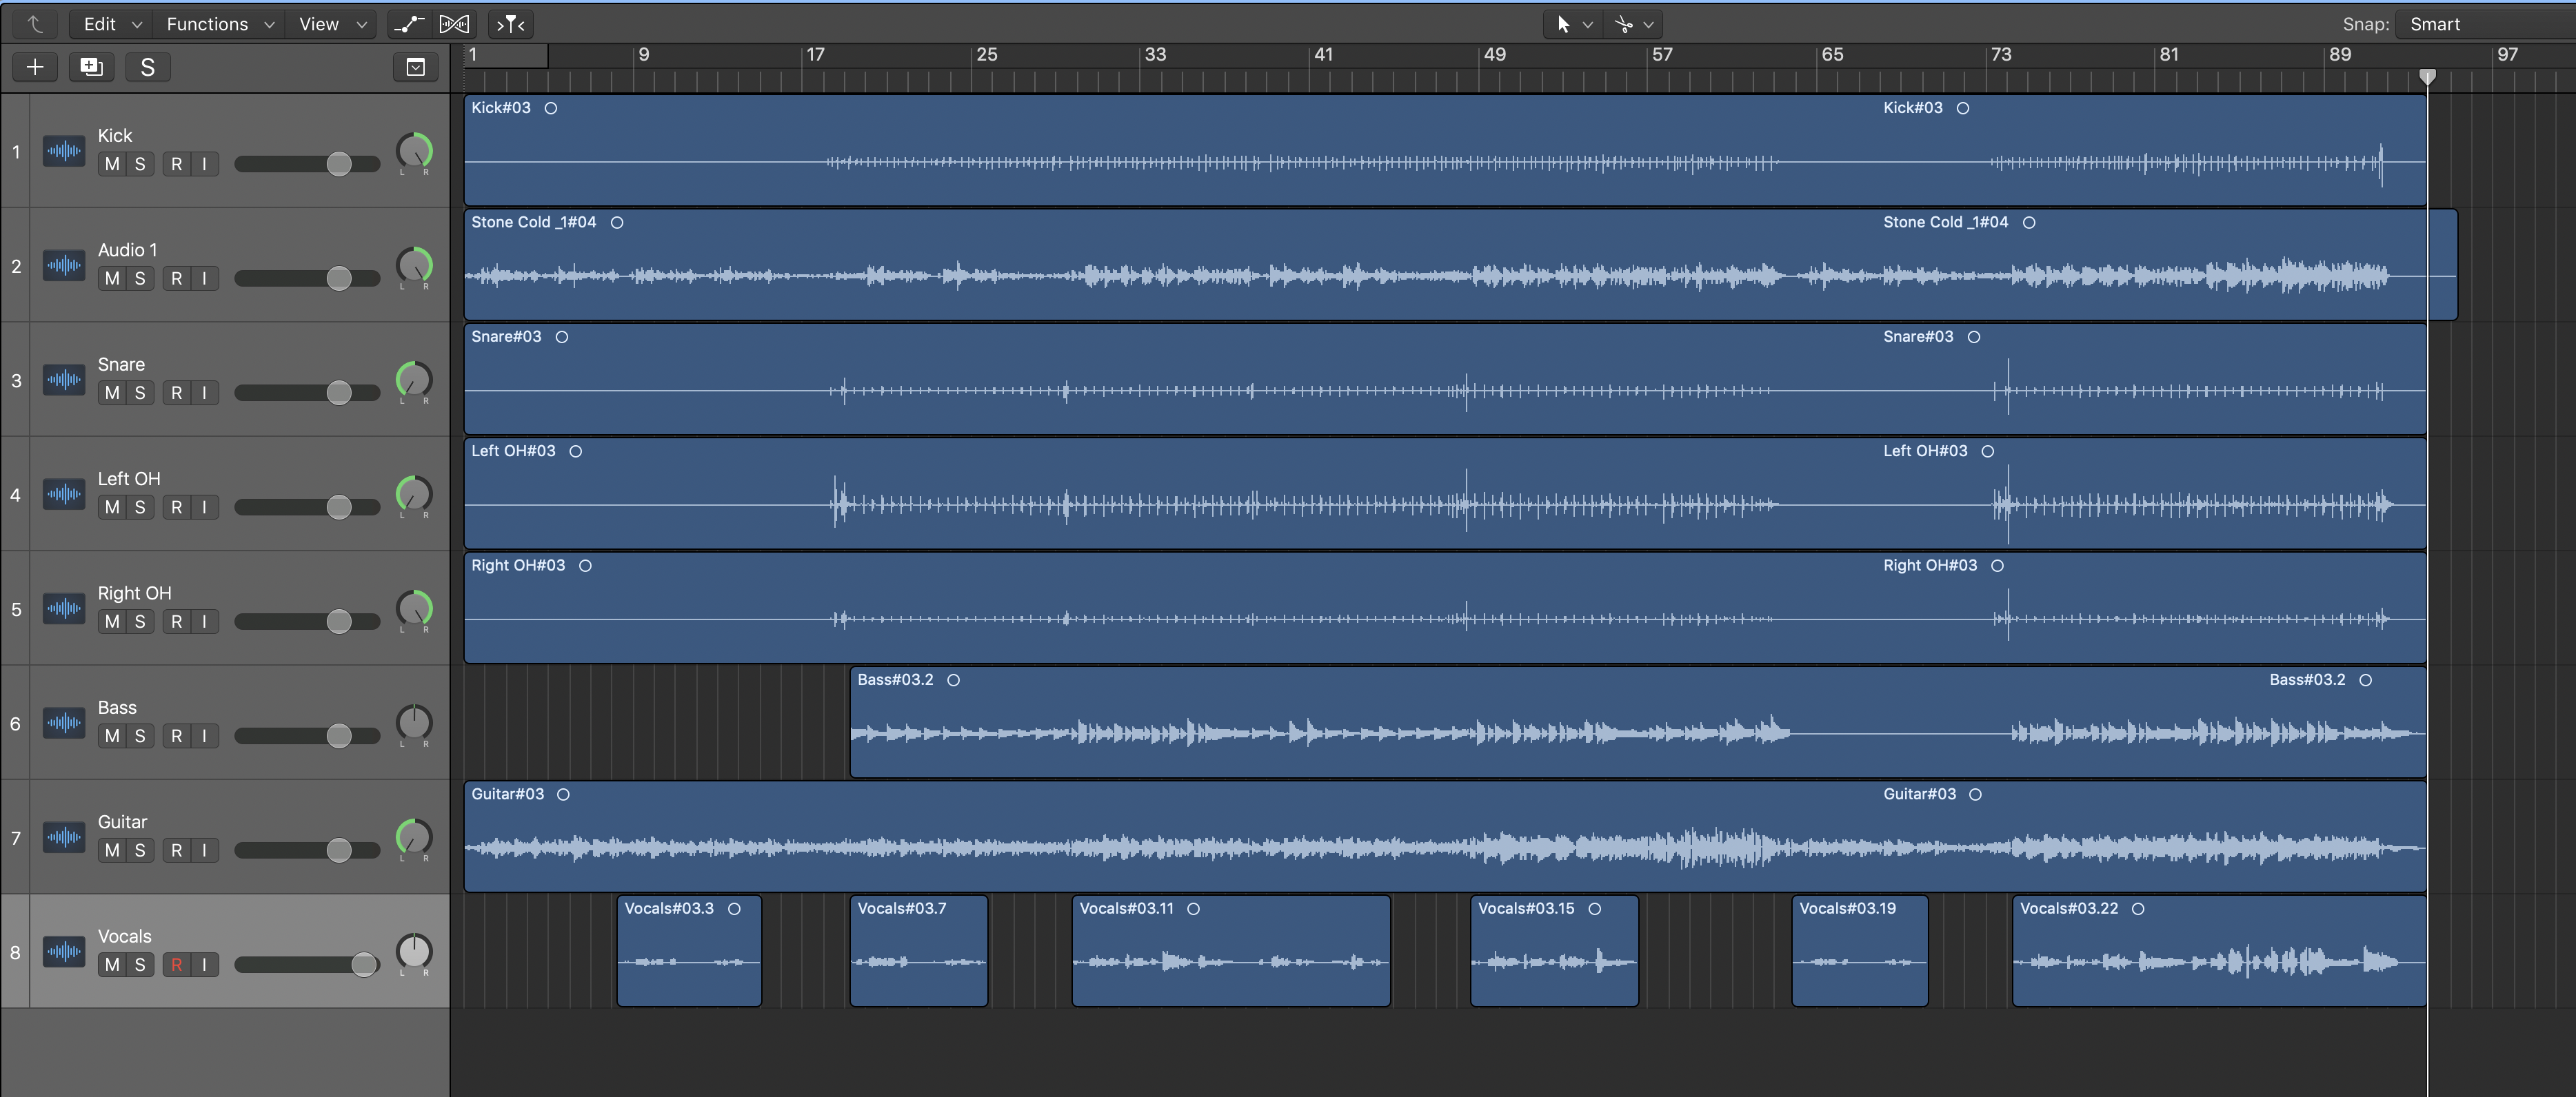Viewport: 2576px width, 1097px height.
Task: Click the Right OH track waveform icon
Action: 64,608
